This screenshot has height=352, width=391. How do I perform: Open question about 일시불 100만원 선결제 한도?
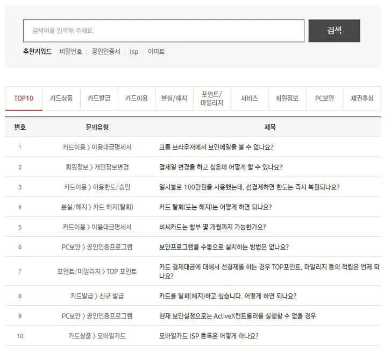(249, 187)
